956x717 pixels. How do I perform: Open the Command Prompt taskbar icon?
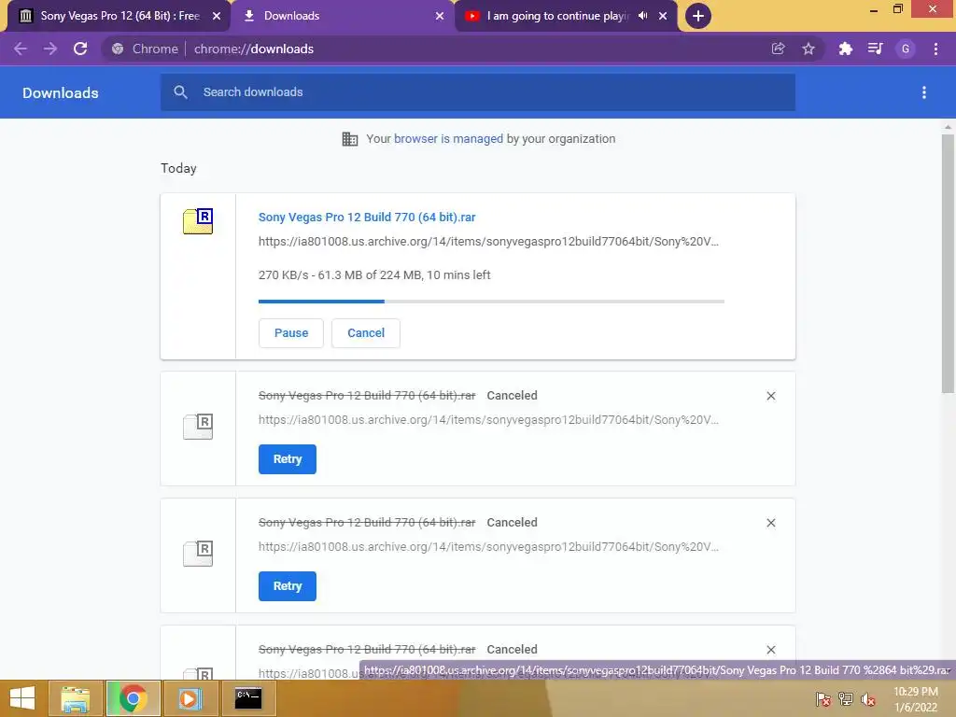(248, 698)
